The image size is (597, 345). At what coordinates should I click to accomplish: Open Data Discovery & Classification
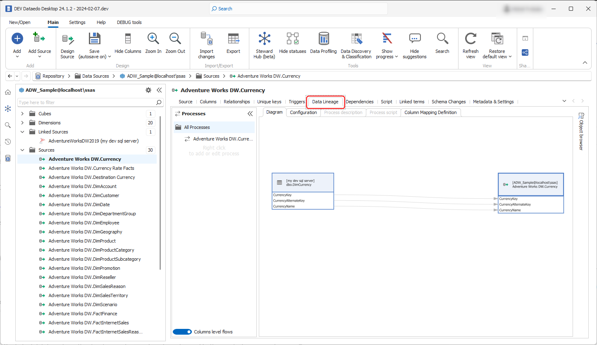(356, 45)
